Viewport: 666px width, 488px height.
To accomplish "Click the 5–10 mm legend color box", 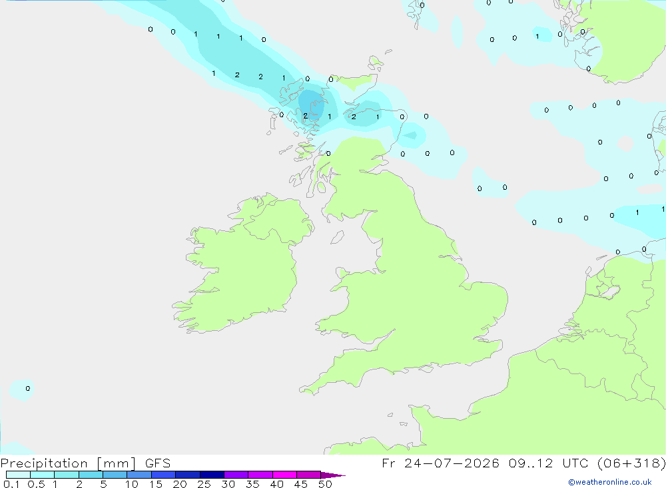I will pyautogui.click(x=115, y=475).
